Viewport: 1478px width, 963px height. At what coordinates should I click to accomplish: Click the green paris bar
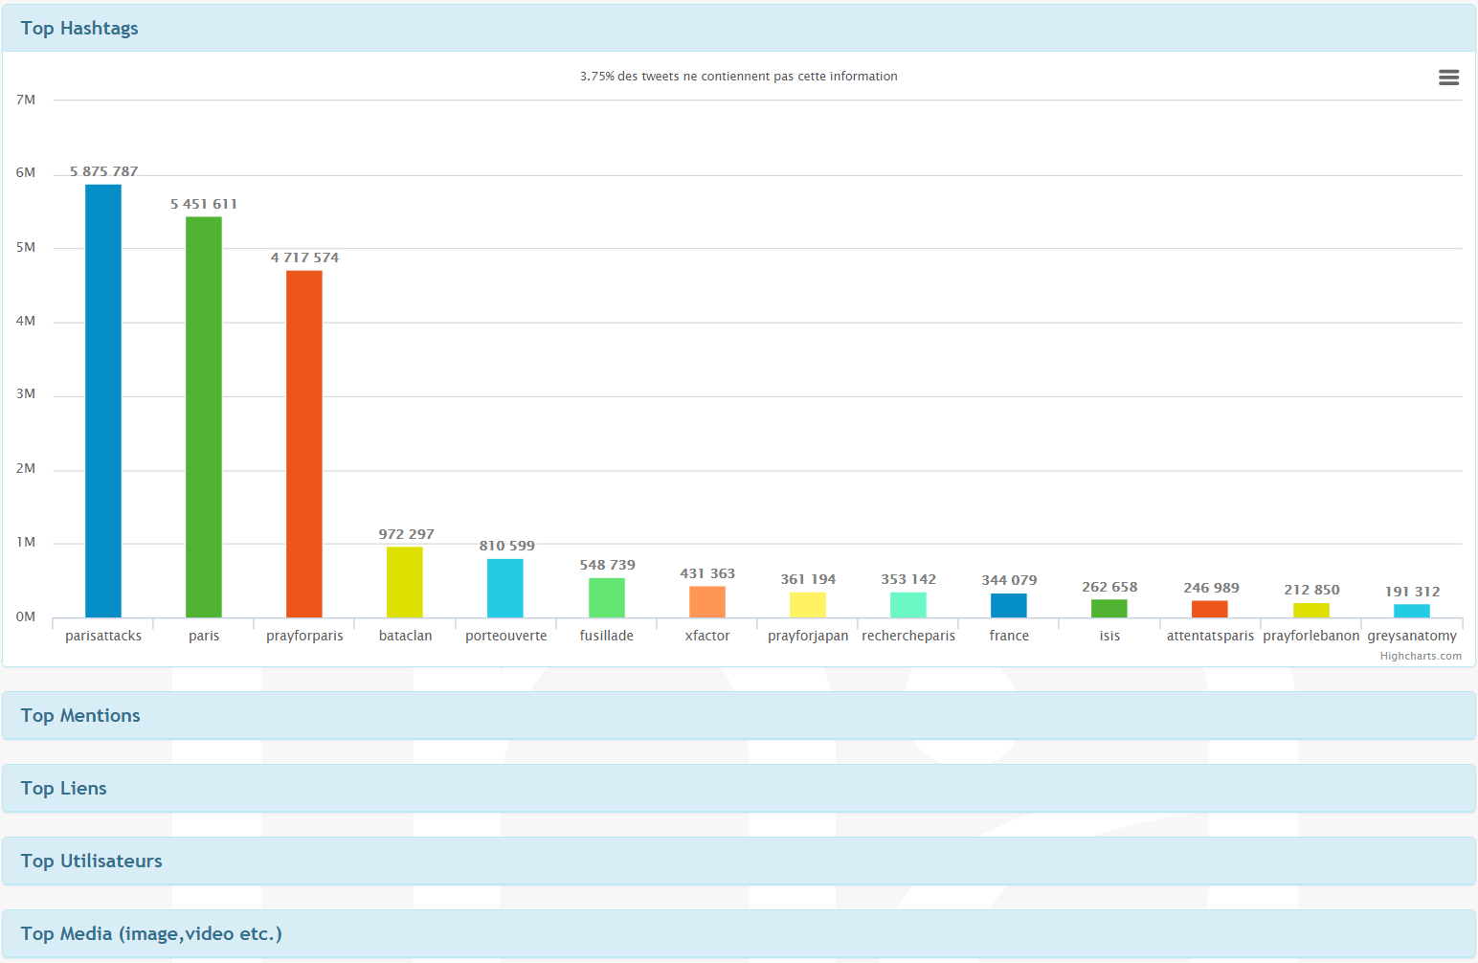tap(204, 417)
